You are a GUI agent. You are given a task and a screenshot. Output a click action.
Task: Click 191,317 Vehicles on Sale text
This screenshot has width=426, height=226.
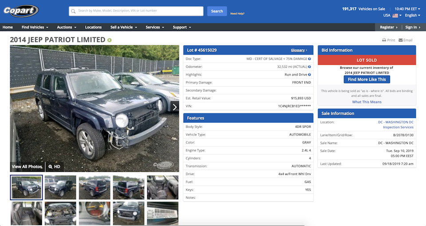pos(363,9)
